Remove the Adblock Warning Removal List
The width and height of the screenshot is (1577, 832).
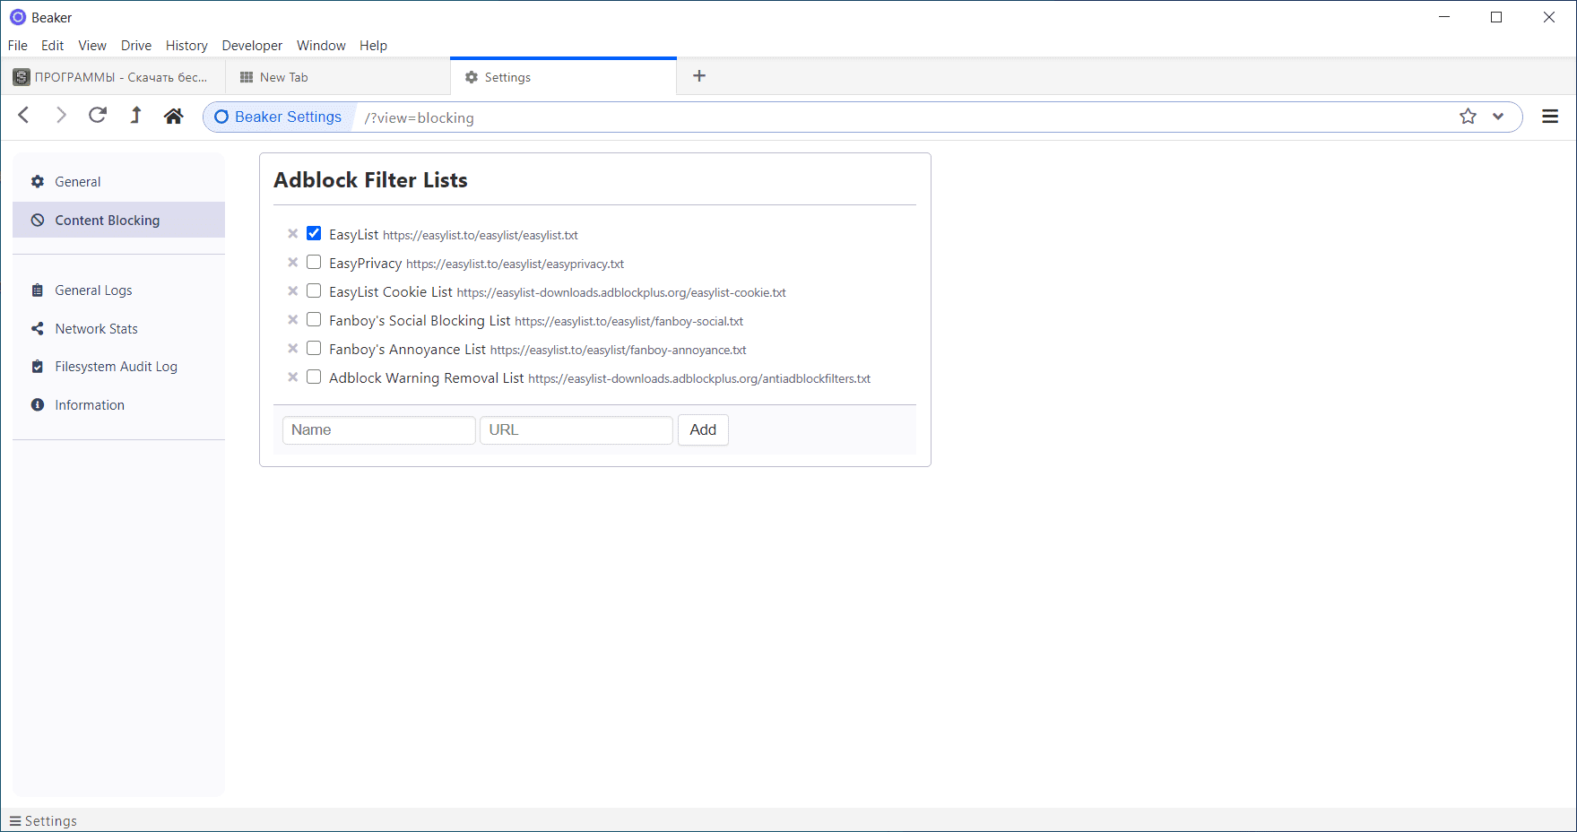click(292, 377)
